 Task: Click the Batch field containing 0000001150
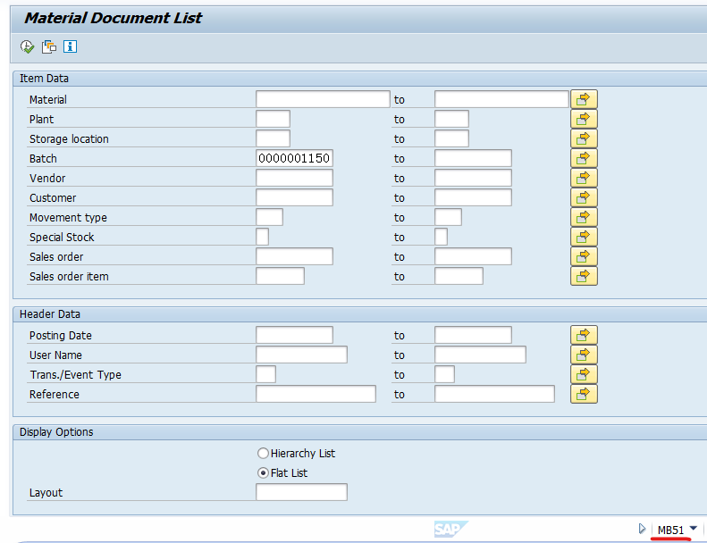pyautogui.click(x=294, y=158)
